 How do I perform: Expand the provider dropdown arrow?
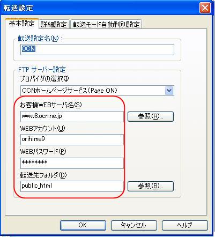169,91
